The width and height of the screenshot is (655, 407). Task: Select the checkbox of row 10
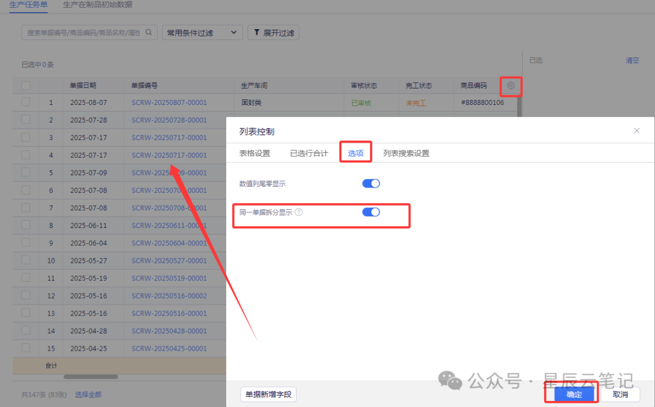coord(26,260)
